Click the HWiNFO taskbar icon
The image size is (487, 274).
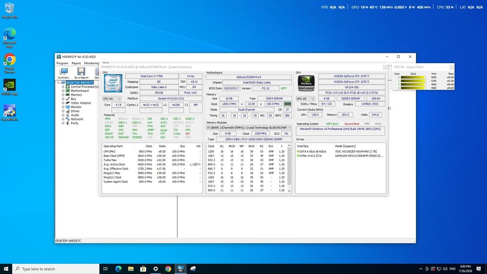(x=181, y=269)
